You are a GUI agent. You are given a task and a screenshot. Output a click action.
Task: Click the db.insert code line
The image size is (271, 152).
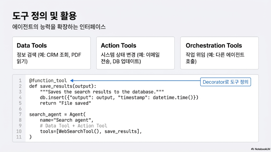pos(119,97)
